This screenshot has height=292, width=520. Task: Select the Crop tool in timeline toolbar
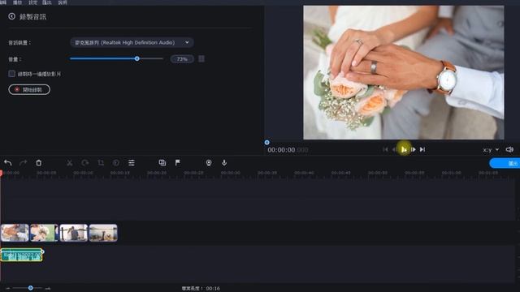click(x=101, y=162)
